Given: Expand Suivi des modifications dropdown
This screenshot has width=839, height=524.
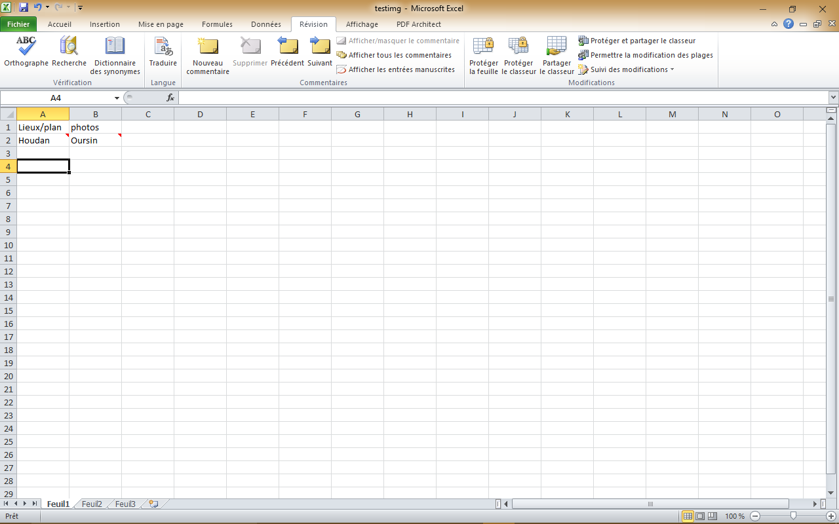Looking at the screenshot, I should pos(672,69).
